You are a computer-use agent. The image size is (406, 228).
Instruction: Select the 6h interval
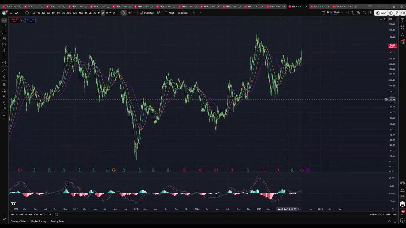coord(103,13)
